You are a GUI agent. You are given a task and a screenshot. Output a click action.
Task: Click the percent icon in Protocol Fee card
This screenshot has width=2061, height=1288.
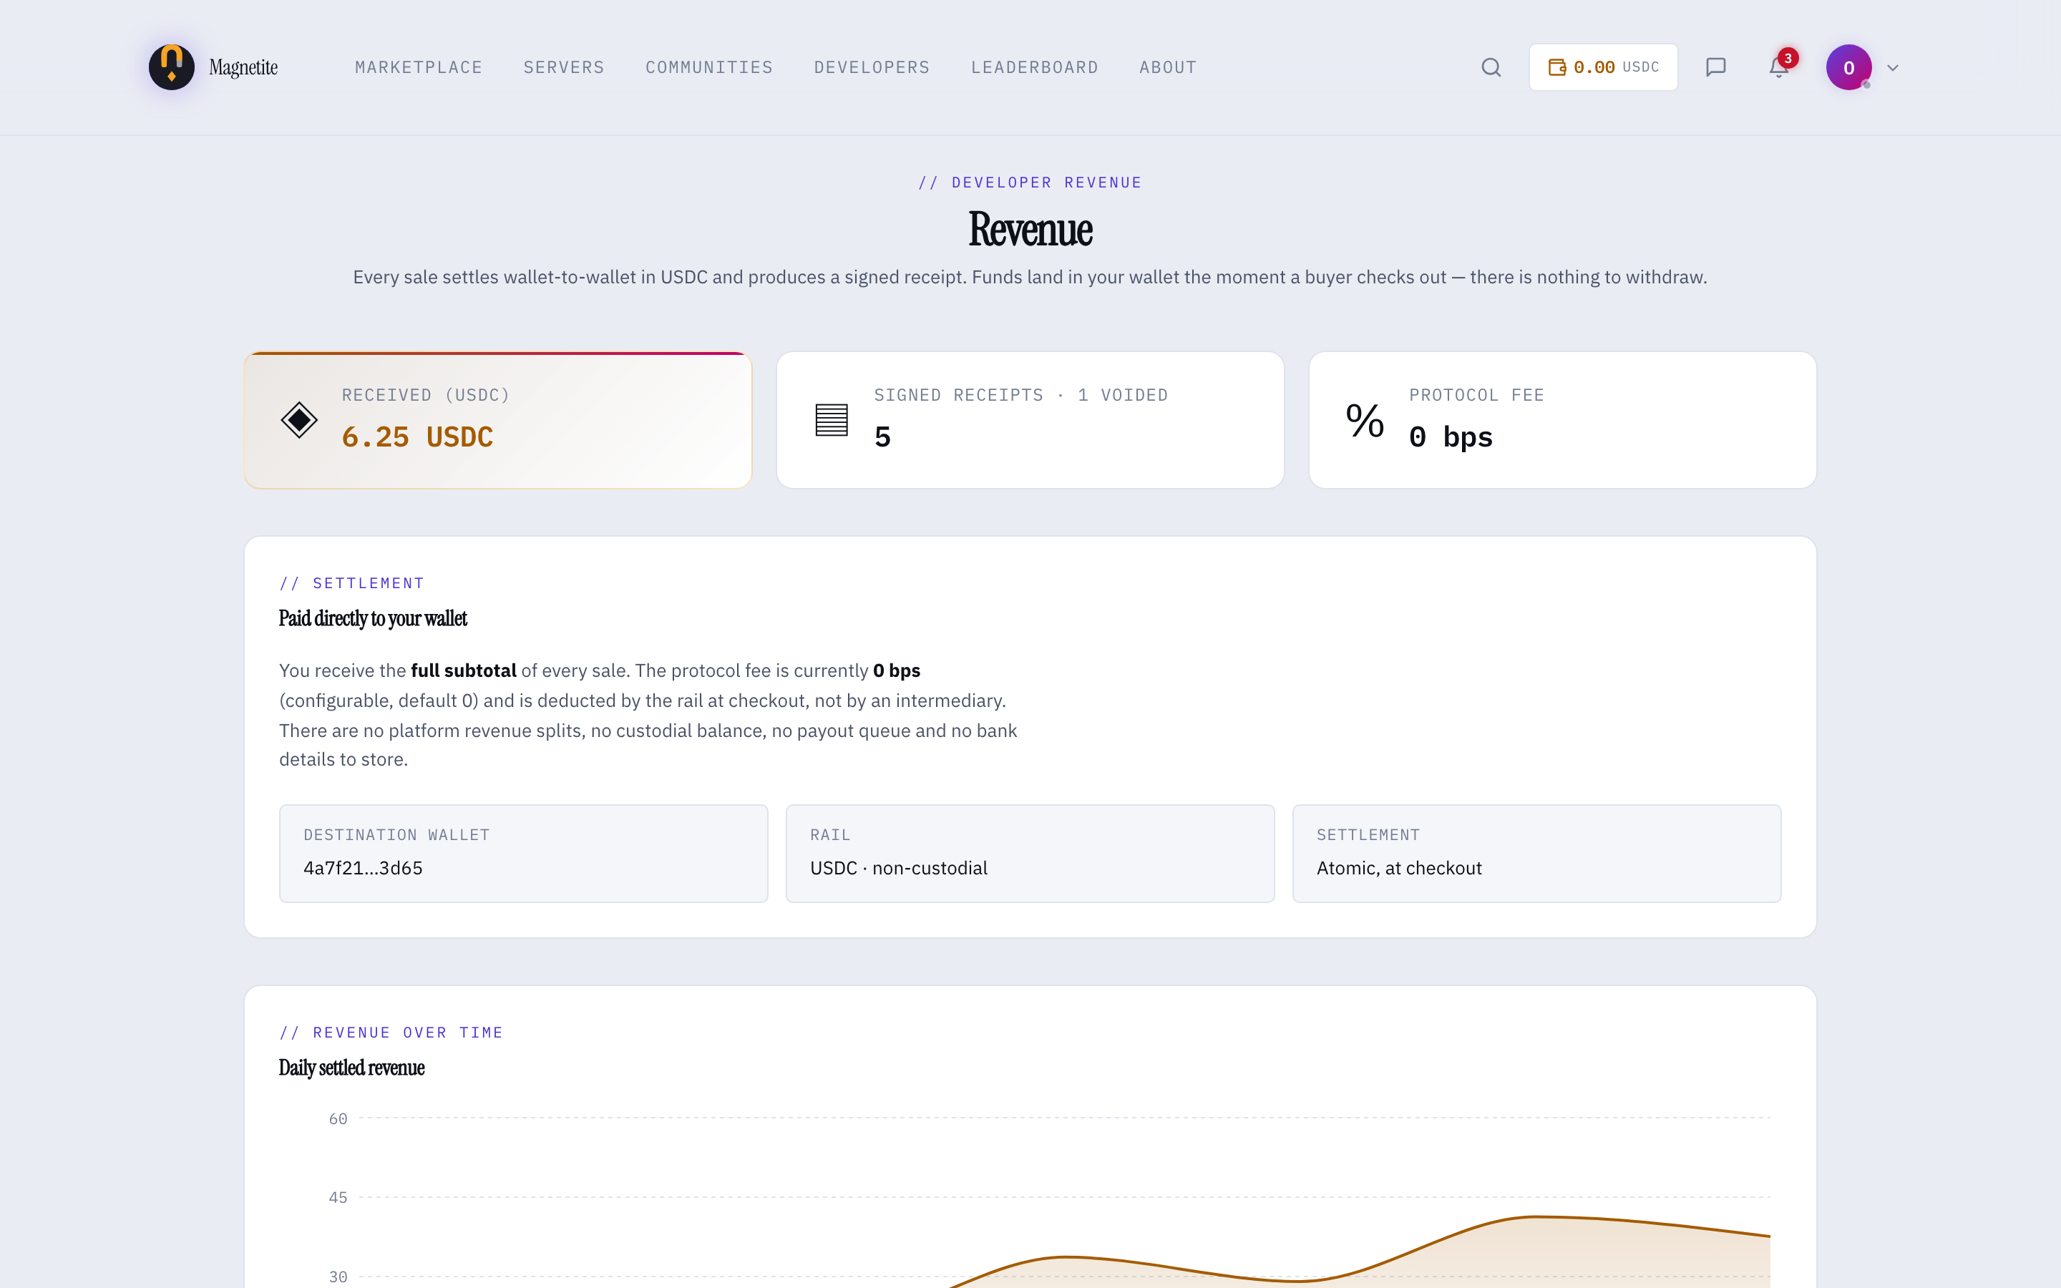[1365, 420]
